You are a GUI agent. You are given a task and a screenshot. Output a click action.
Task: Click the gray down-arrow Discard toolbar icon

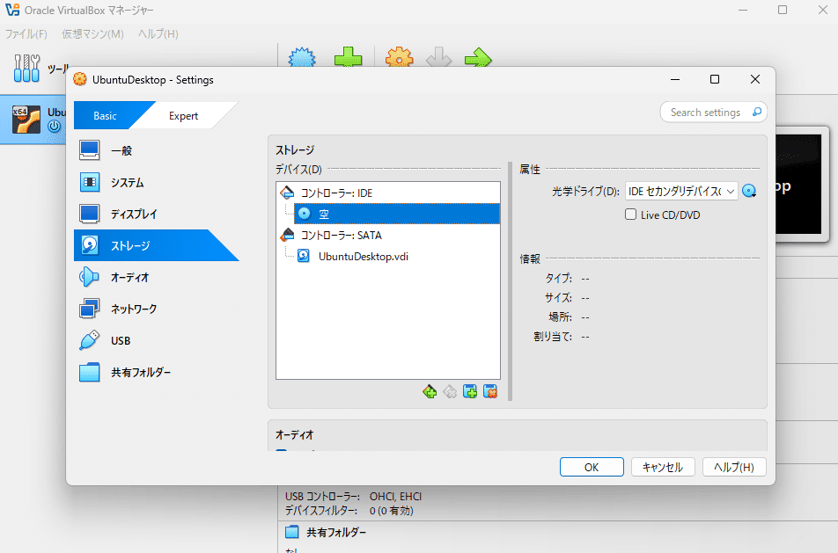[438, 57]
